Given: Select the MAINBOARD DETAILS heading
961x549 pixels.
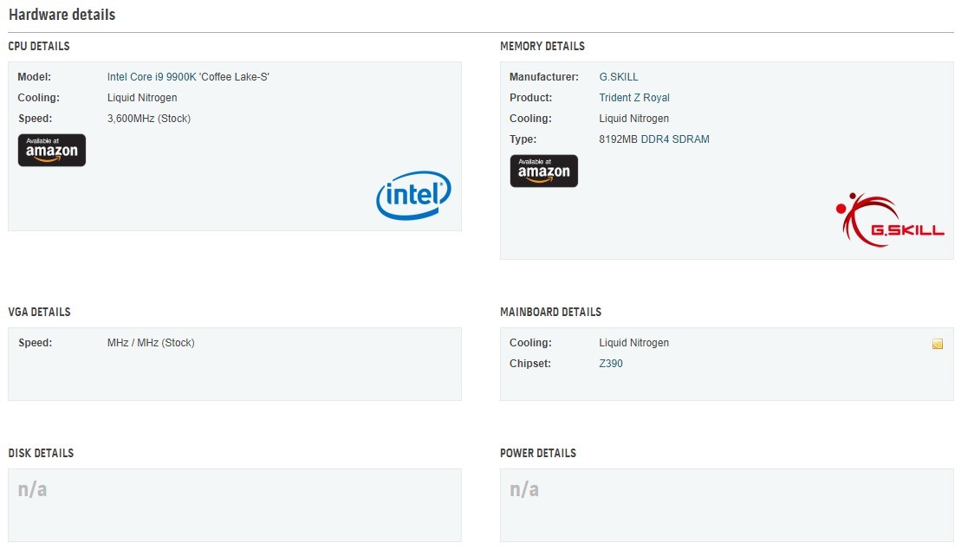Looking at the screenshot, I should tap(550, 312).
